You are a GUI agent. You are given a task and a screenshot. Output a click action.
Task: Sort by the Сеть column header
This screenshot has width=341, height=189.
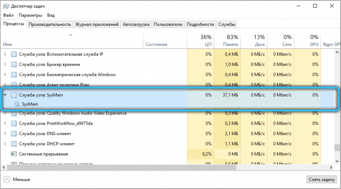pos(281,41)
